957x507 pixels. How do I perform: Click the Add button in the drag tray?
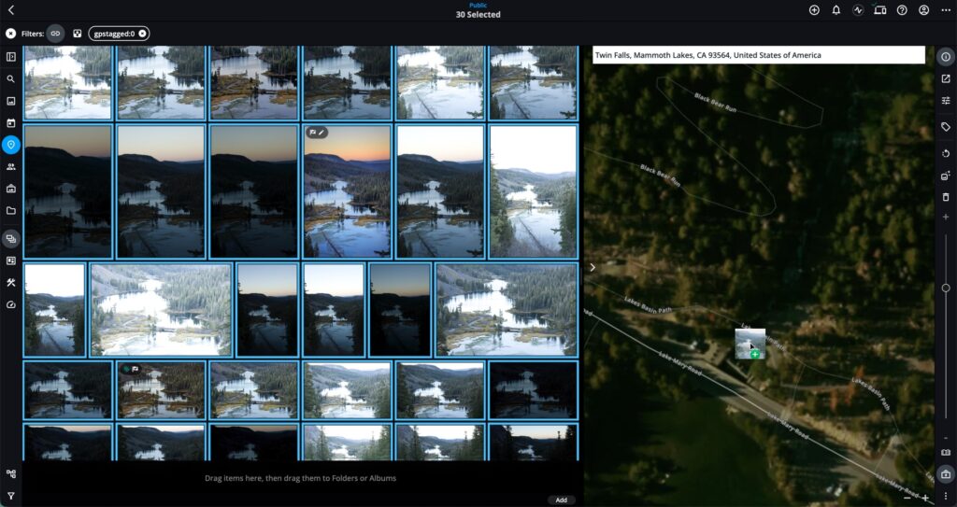(x=561, y=500)
